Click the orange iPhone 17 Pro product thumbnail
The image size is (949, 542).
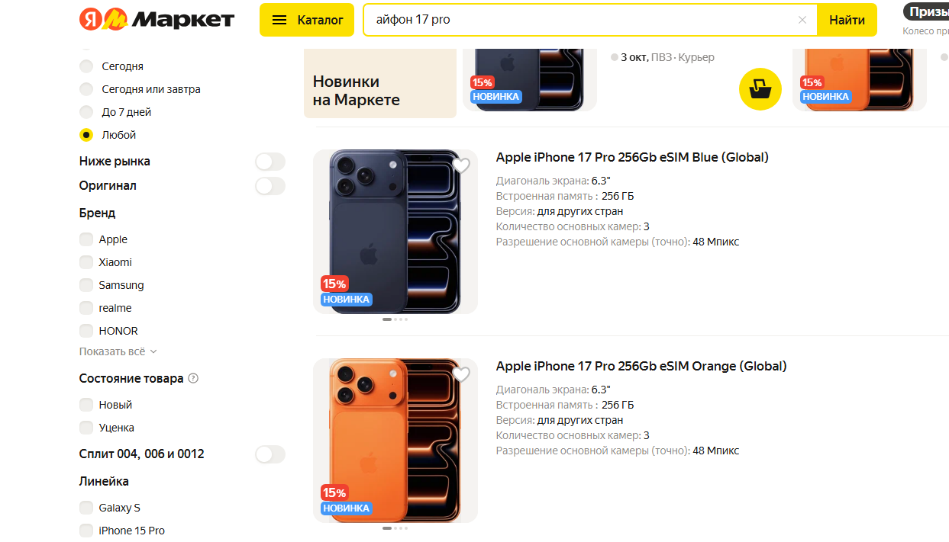point(395,441)
